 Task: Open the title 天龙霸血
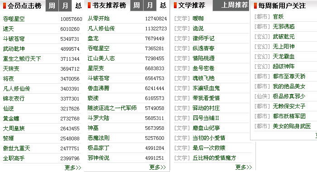[284, 57]
